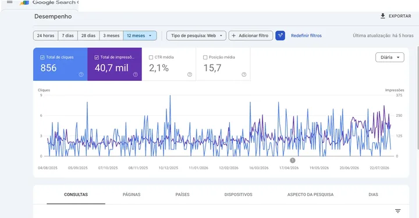
Task: Select the 7 dias range
Action: pyautogui.click(x=68, y=35)
